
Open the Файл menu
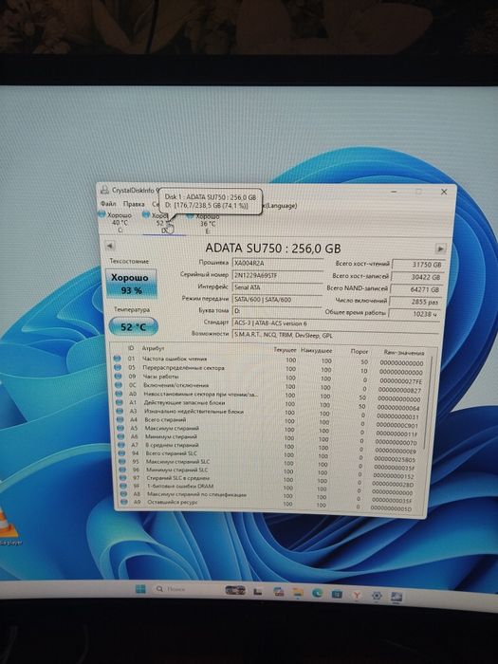tap(108, 204)
